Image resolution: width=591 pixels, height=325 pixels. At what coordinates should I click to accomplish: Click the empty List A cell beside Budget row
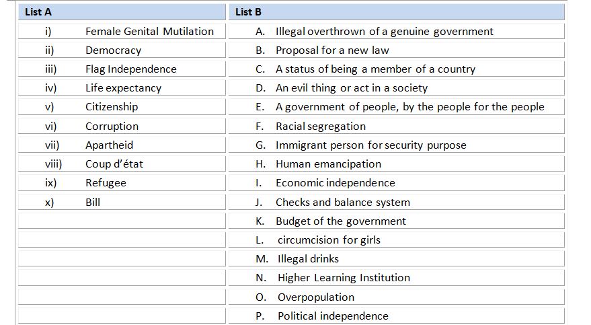tap(122, 221)
